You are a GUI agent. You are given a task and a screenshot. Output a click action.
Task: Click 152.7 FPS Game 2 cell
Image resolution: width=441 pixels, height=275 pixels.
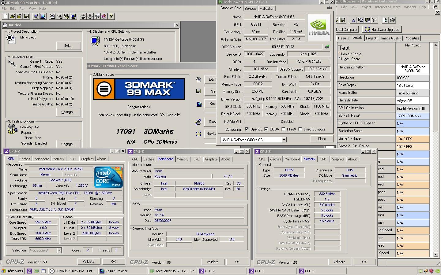point(413,147)
